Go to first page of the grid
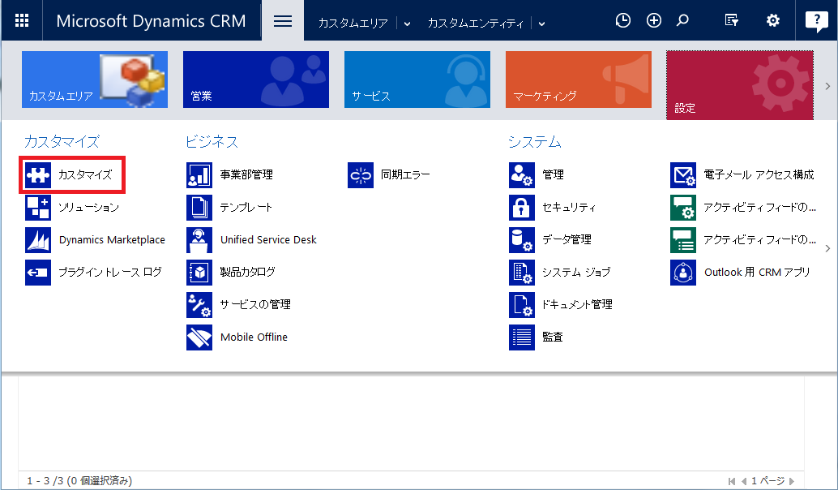Screen dimensions: 838x490 [x=732, y=481]
